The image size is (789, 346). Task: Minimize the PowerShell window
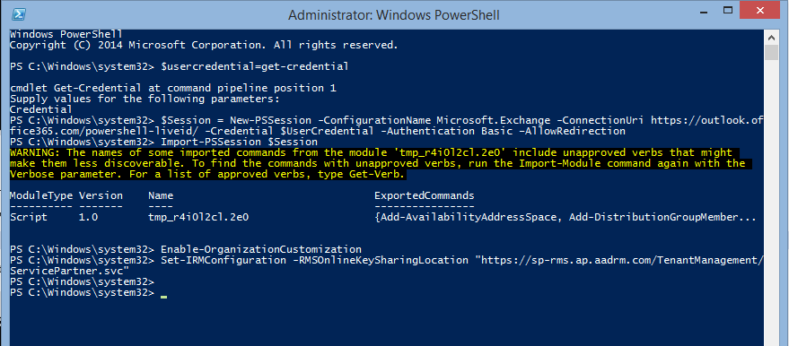[704, 10]
